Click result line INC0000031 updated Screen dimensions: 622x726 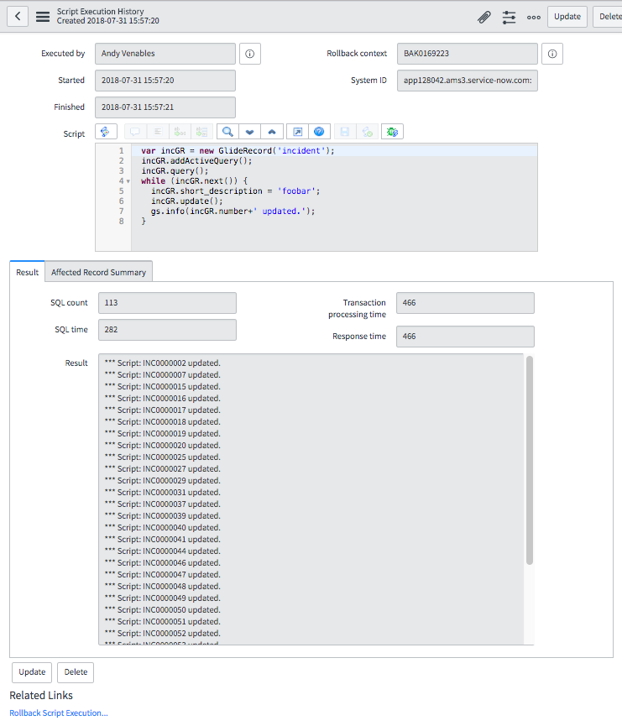tap(163, 493)
